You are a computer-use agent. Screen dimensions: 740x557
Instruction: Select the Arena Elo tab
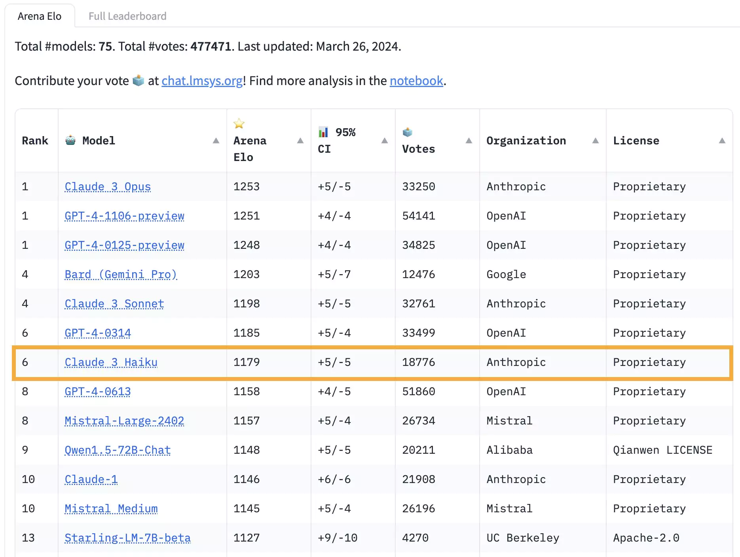click(x=40, y=16)
